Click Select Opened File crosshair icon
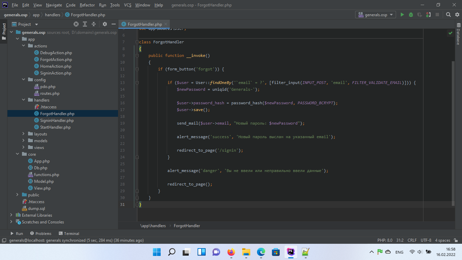The width and height of the screenshot is (462, 260). tap(76, 24)
